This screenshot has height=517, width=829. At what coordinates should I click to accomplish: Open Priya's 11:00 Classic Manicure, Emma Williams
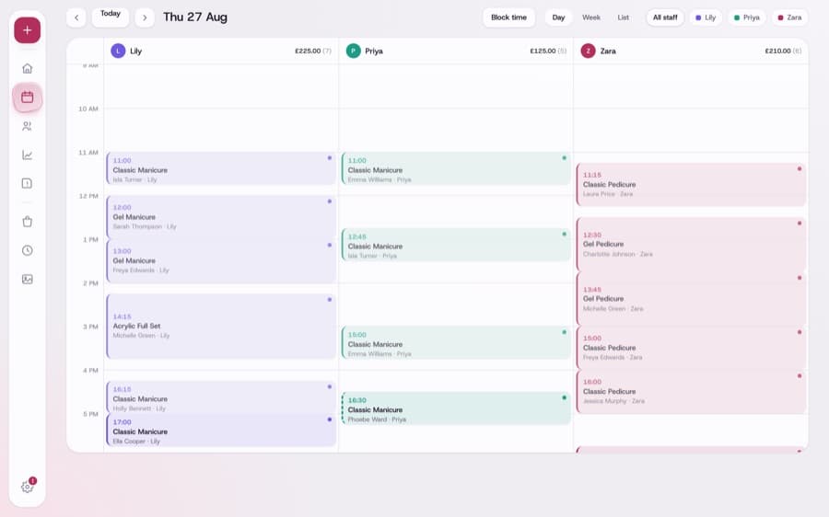pos(456,169)
